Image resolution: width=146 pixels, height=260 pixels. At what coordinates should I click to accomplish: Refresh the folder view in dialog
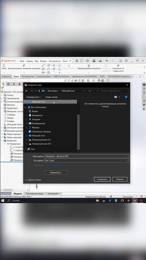90,91
